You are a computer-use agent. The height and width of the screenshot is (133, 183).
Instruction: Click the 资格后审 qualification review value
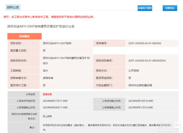(48, 78)
